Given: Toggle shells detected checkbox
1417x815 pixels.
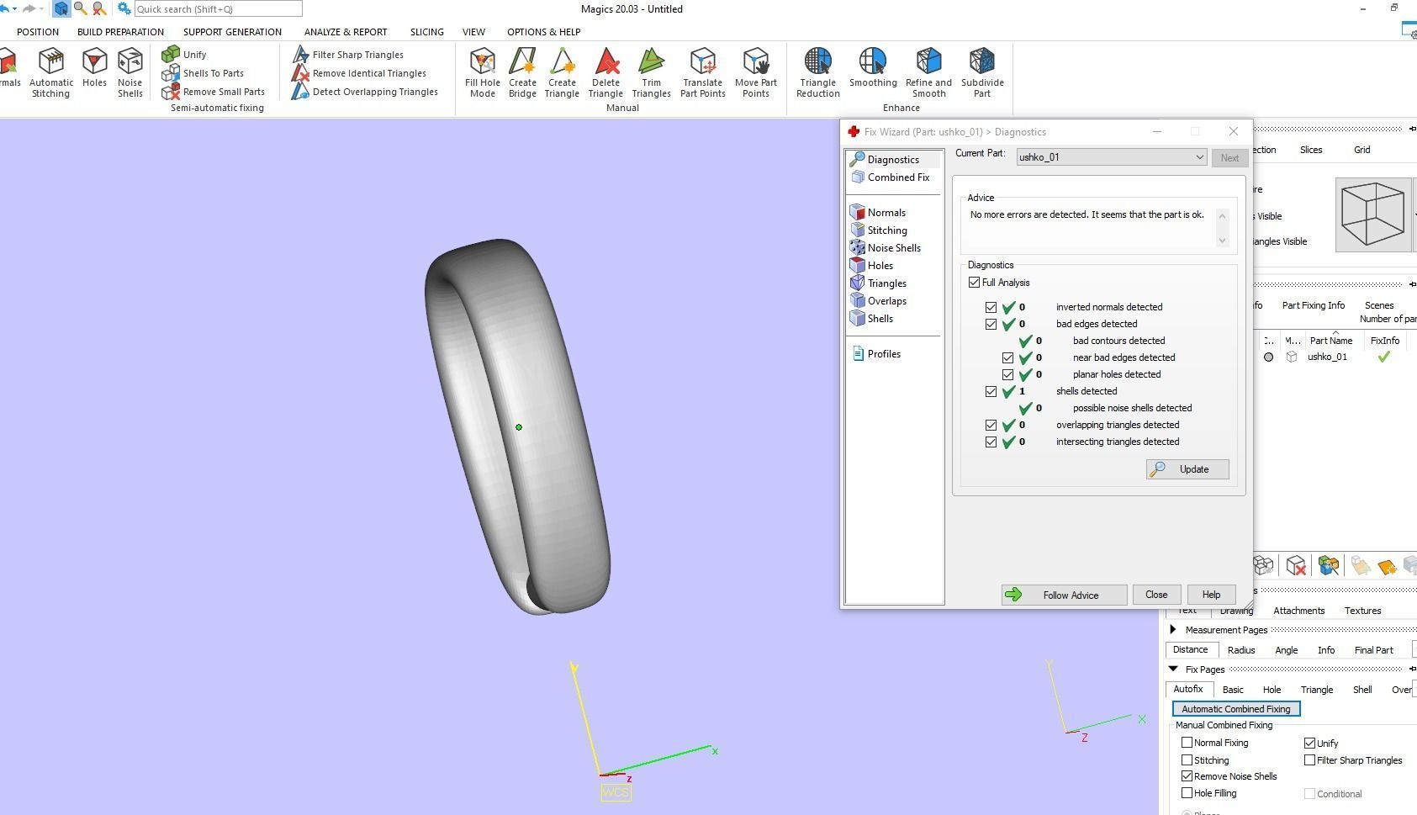Looking at the screenshot, I should (991, 391).
